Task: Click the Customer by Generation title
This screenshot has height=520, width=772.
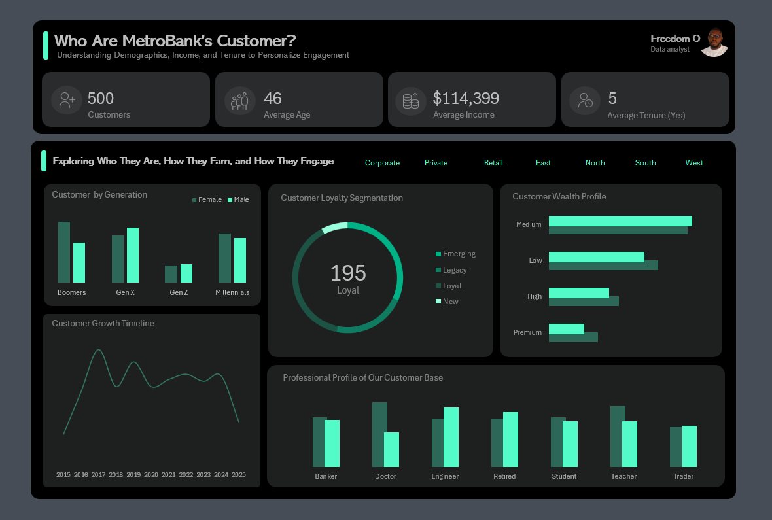Action: 99,194
